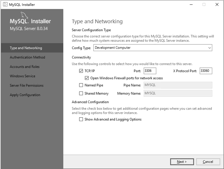Select Server File Permissions step
The image size is (224, 169).
click(27, 86)
